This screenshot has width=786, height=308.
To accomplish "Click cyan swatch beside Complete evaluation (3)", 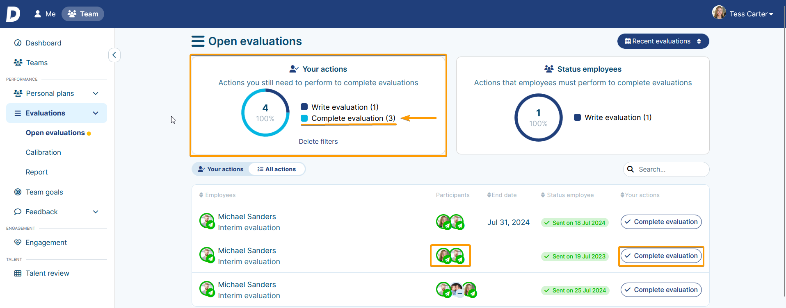I will (304, 118).
